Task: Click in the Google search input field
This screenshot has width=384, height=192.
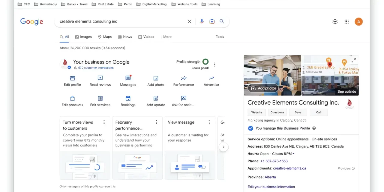Action: click(121, 21)
